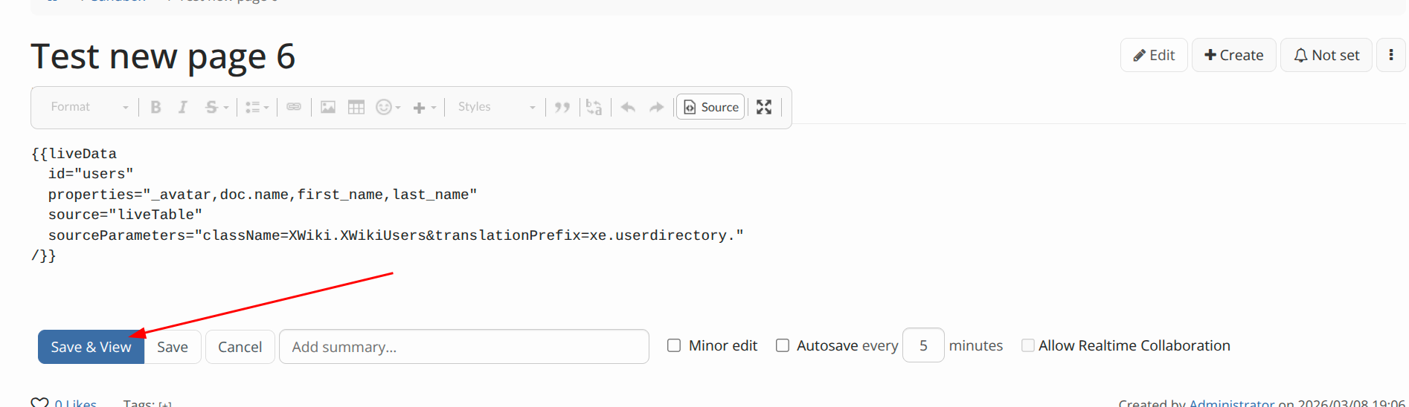1409x407 pixels.
Task: Toggle Source mode in editor toolbar
Action: [x=710, y=107]
